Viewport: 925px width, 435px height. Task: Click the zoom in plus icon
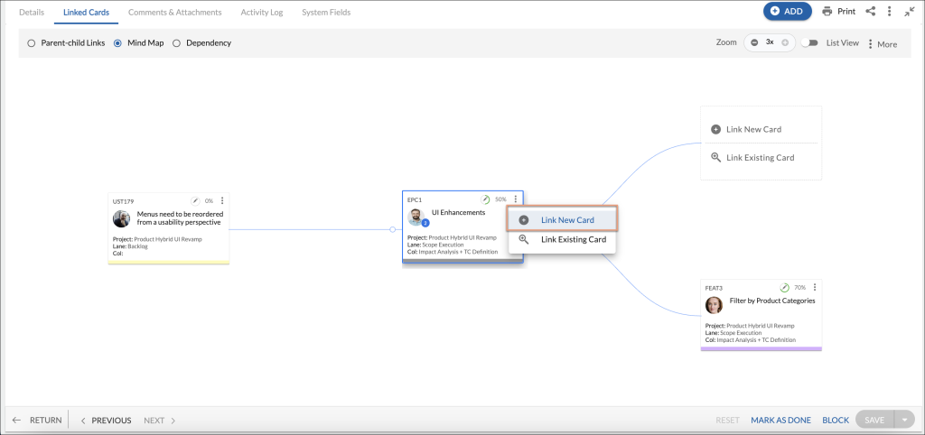pyautogui.click(x=785, y=42)
